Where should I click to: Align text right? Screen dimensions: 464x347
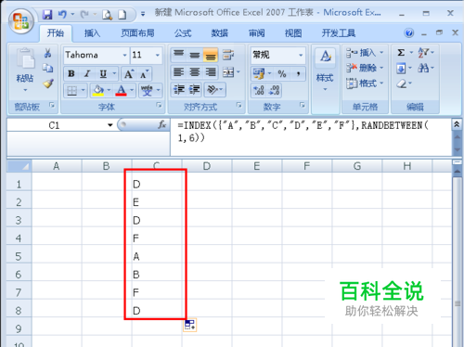click(211, 72)
